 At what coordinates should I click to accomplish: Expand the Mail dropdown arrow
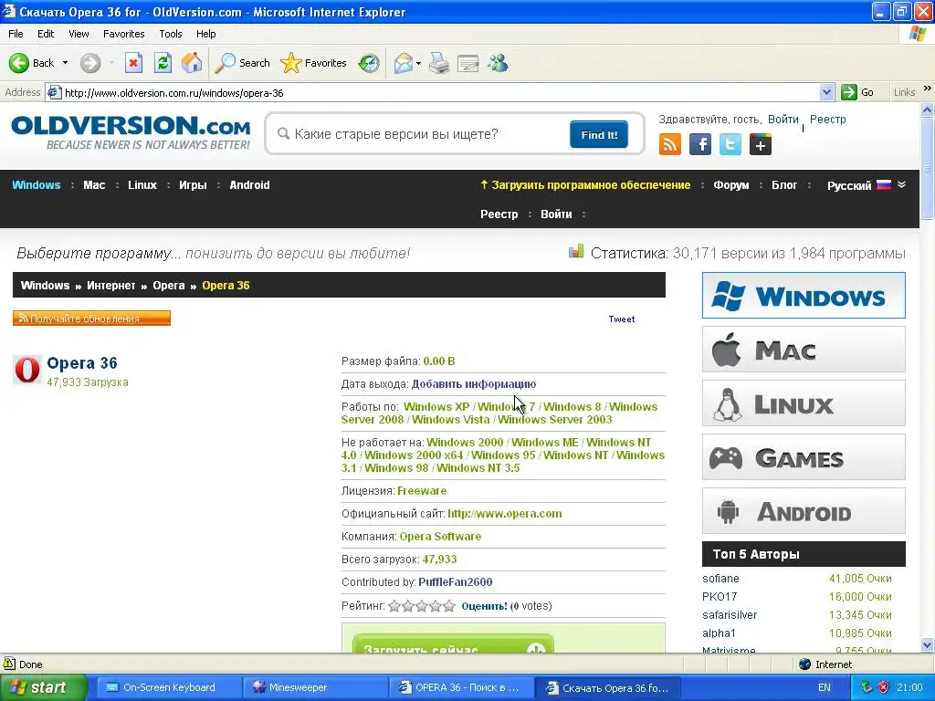[418, 63]
